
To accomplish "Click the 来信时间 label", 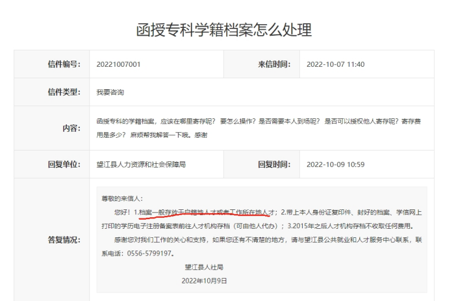I will click(x=274, y=64).
